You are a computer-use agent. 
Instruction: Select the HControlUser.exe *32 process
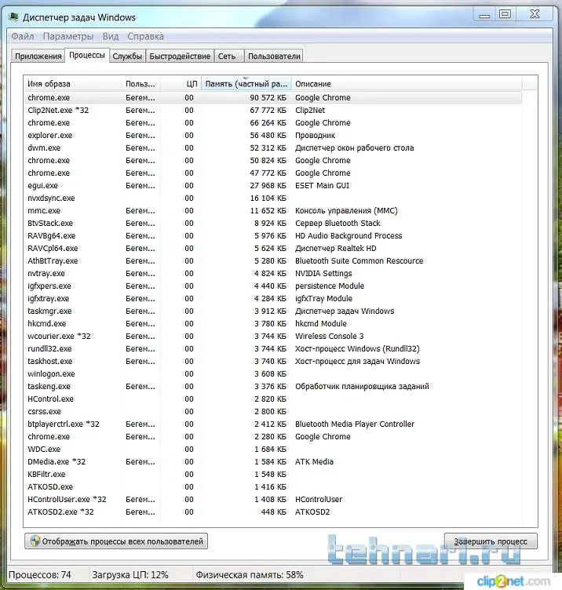click(x=272, y=499)
